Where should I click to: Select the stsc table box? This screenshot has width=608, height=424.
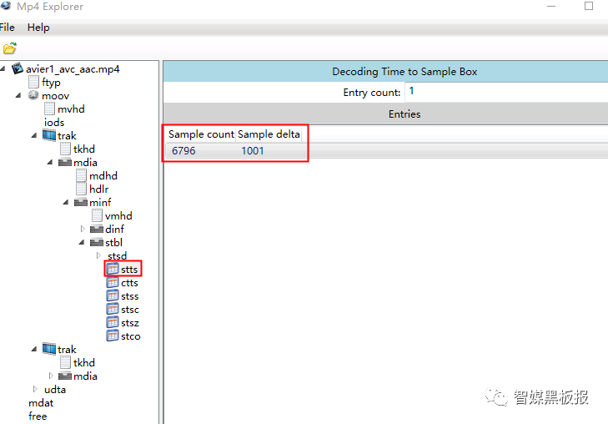coord(130,310)
